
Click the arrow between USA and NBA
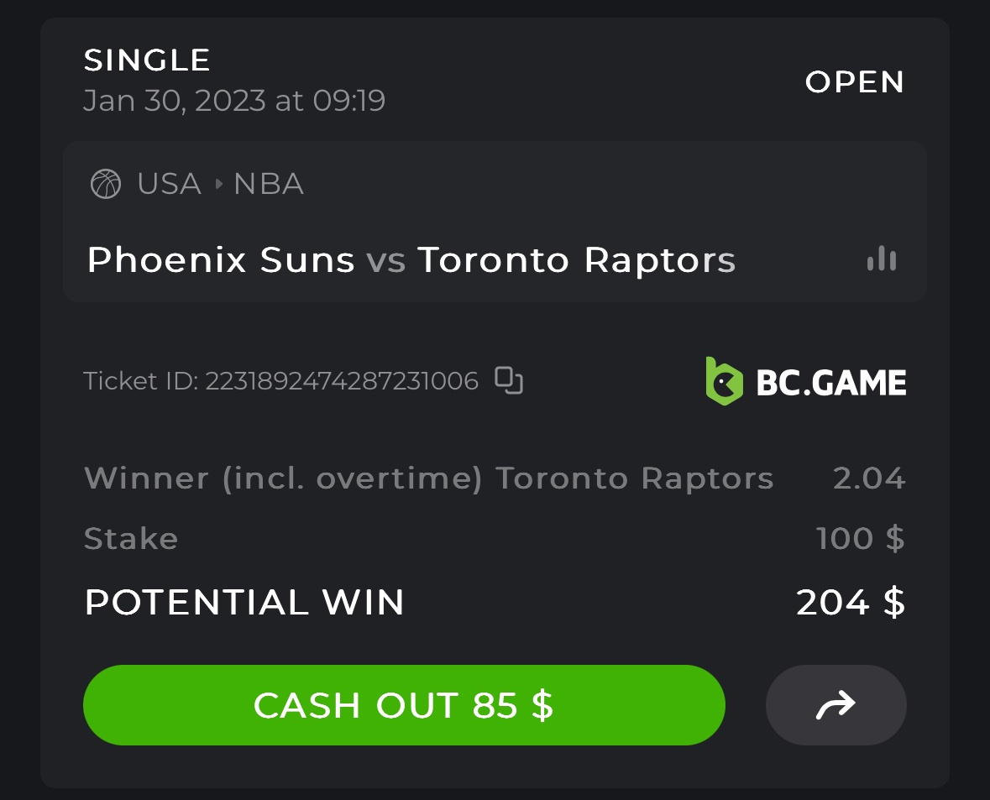[x=218, y=184]
